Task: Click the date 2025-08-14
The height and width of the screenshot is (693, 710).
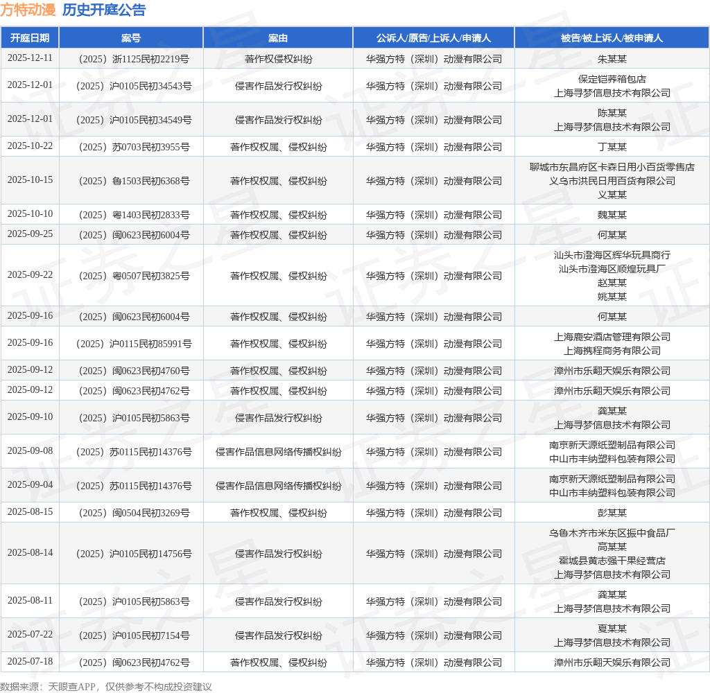Action: click(x=30, y=553)
